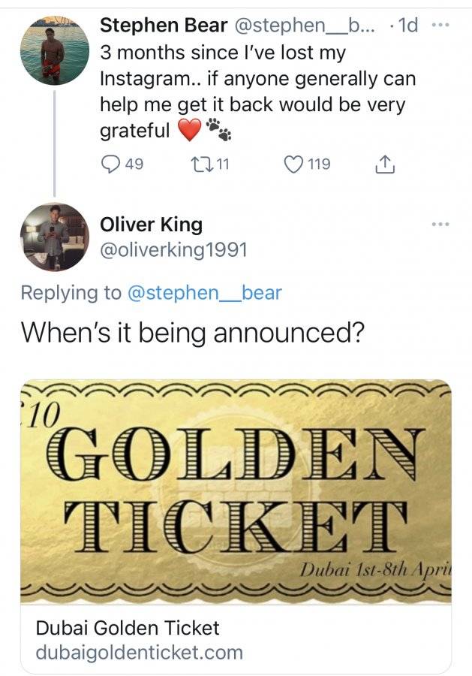Open the Golden Ticket preview image
472x676 pixels.
point(236,491)
